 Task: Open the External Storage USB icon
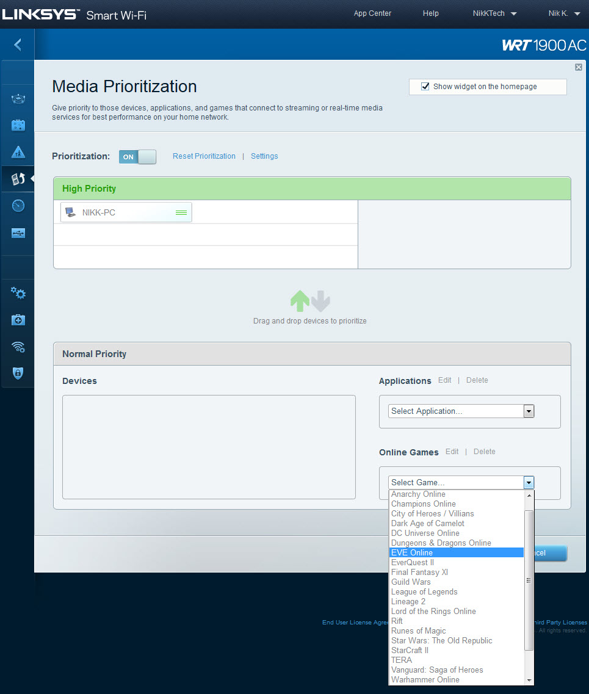click(x=18, y=233)
